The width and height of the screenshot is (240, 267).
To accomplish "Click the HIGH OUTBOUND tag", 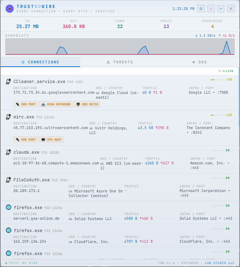I will (x=56, y=104).
